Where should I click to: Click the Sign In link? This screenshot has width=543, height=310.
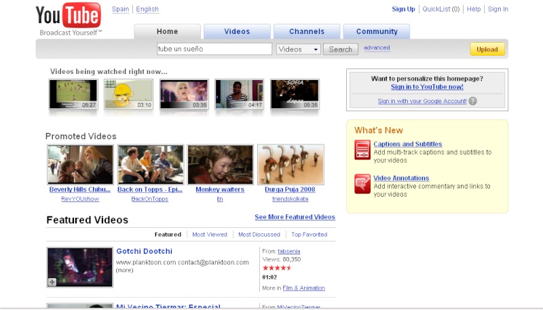(498, 9)
